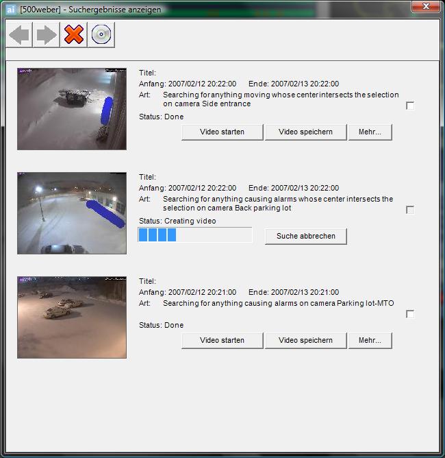Open Mehr... for Side entrance result
Screen dimensions: 445x458
tap(370, 132)
